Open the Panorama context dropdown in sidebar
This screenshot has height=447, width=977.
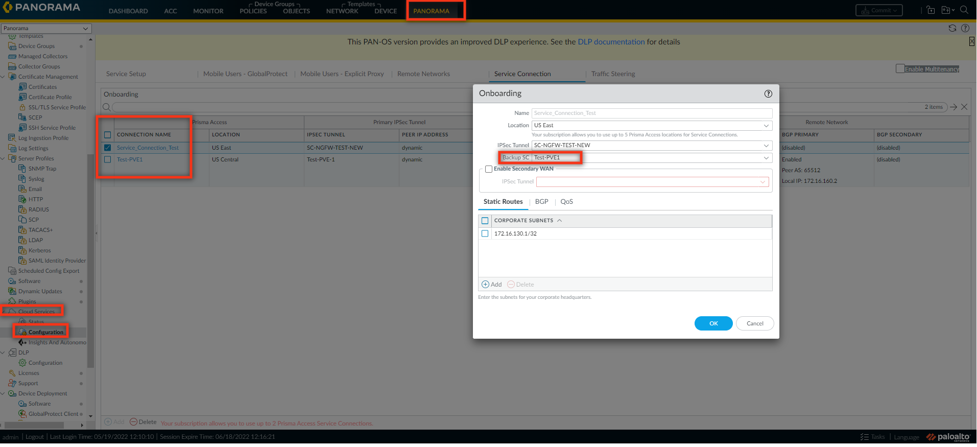46,28
